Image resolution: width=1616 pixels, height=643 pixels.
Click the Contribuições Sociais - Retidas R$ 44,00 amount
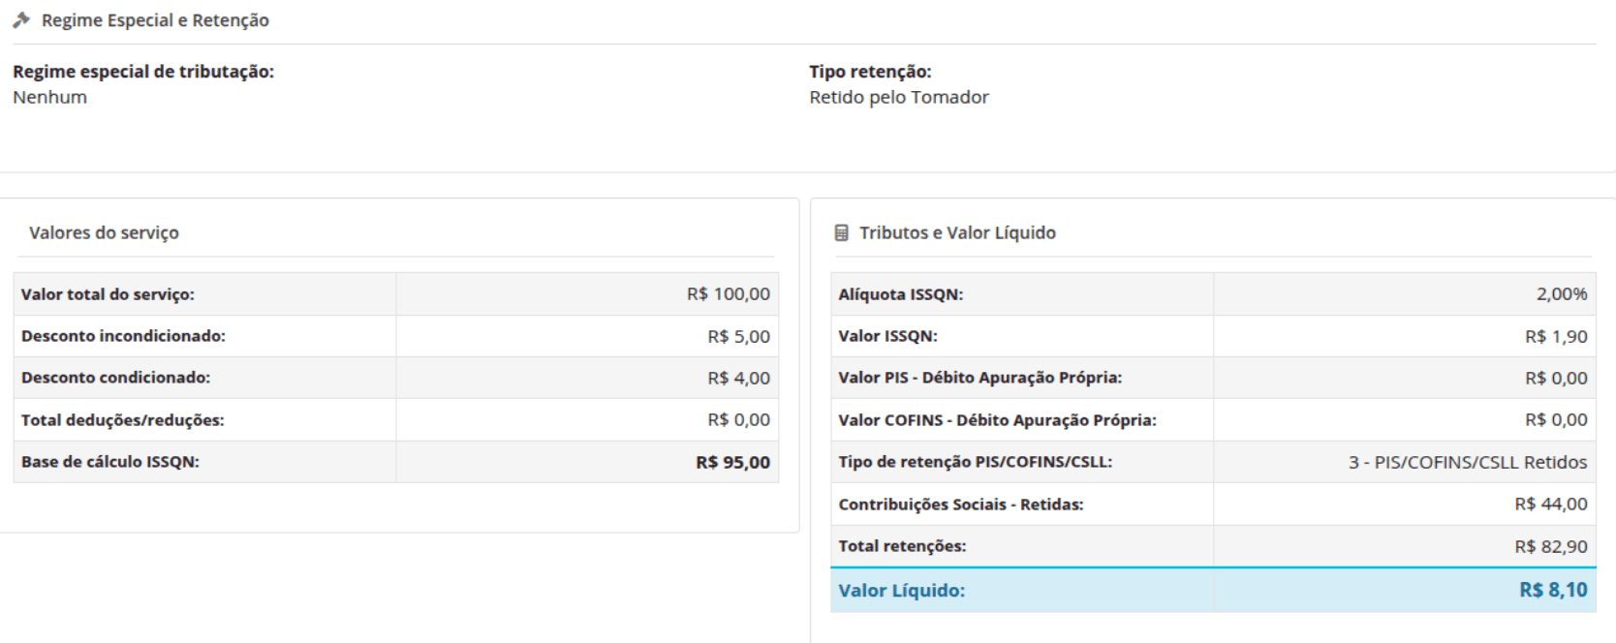1551,504
